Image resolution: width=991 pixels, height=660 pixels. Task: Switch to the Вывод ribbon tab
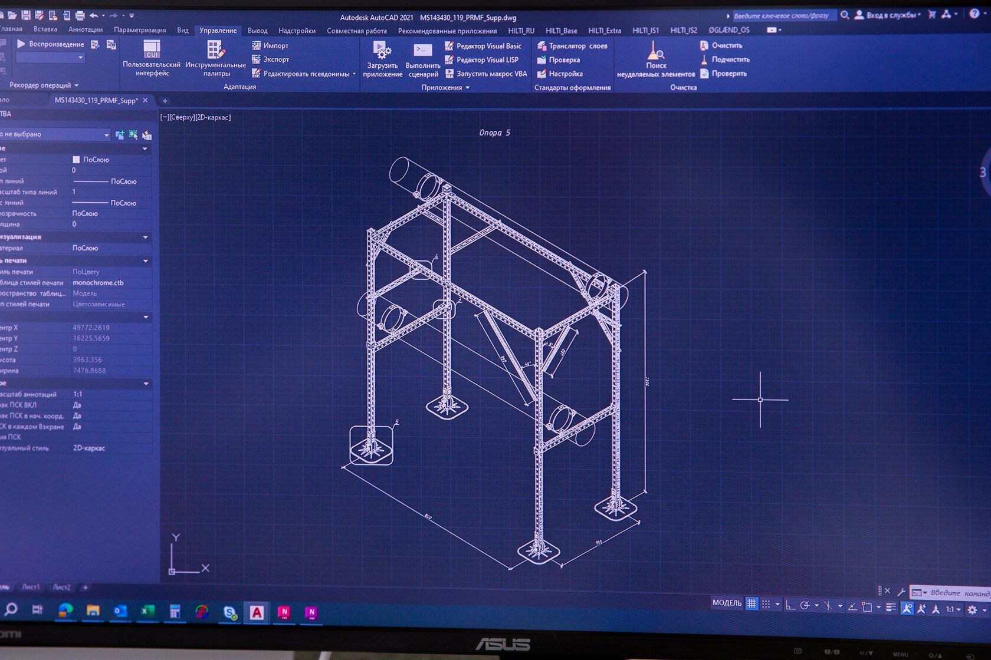click(x=257, y=31)
